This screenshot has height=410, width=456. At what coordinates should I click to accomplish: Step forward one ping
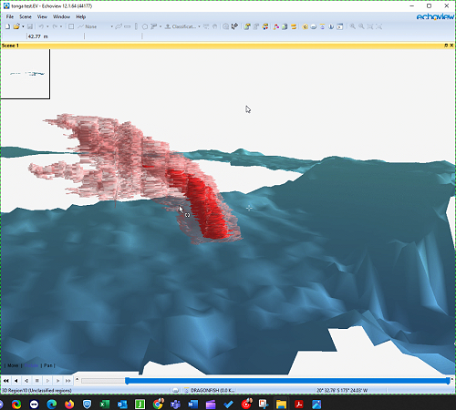pyautogui.click(x=57, y=381)
